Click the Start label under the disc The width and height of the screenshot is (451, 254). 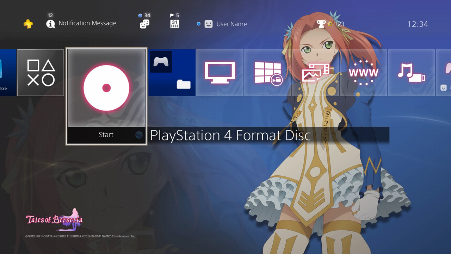click(106, 135)
